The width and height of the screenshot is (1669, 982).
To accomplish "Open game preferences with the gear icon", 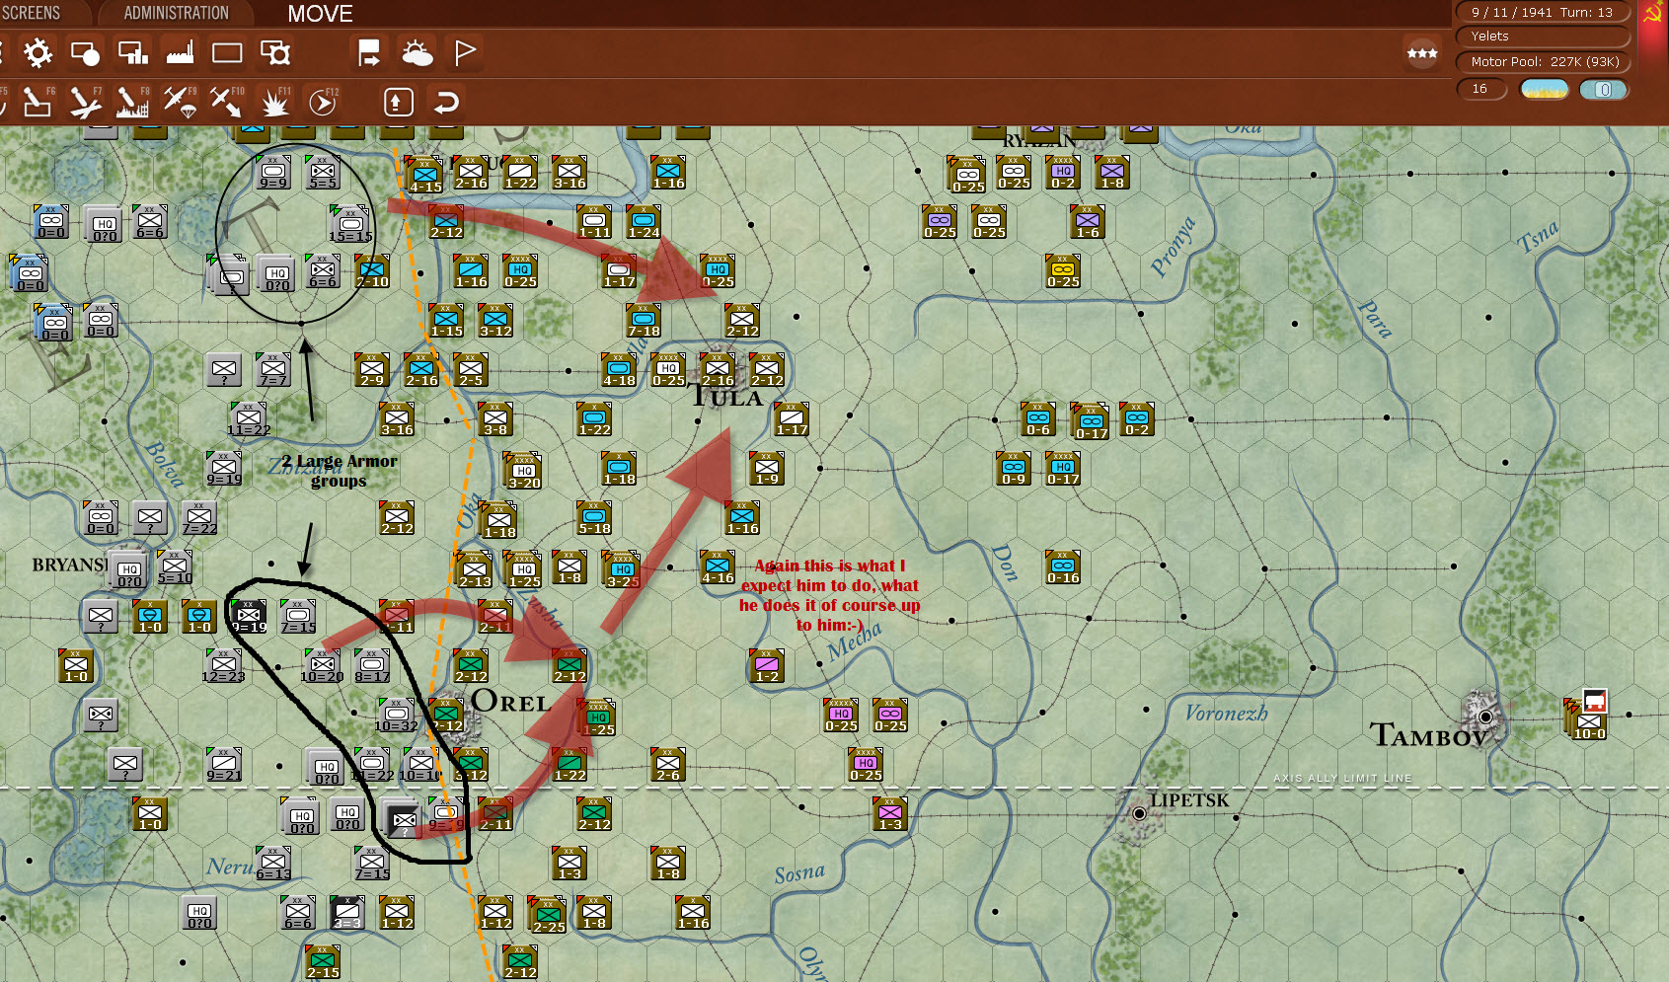I will 38,53.
